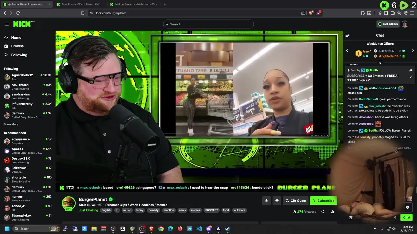417x234 pixels.
Task: Share the stream icon
Action: [x=322, y=212]
